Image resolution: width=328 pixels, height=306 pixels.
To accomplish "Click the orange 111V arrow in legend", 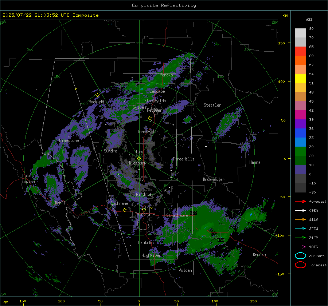I will coord(300,219).
